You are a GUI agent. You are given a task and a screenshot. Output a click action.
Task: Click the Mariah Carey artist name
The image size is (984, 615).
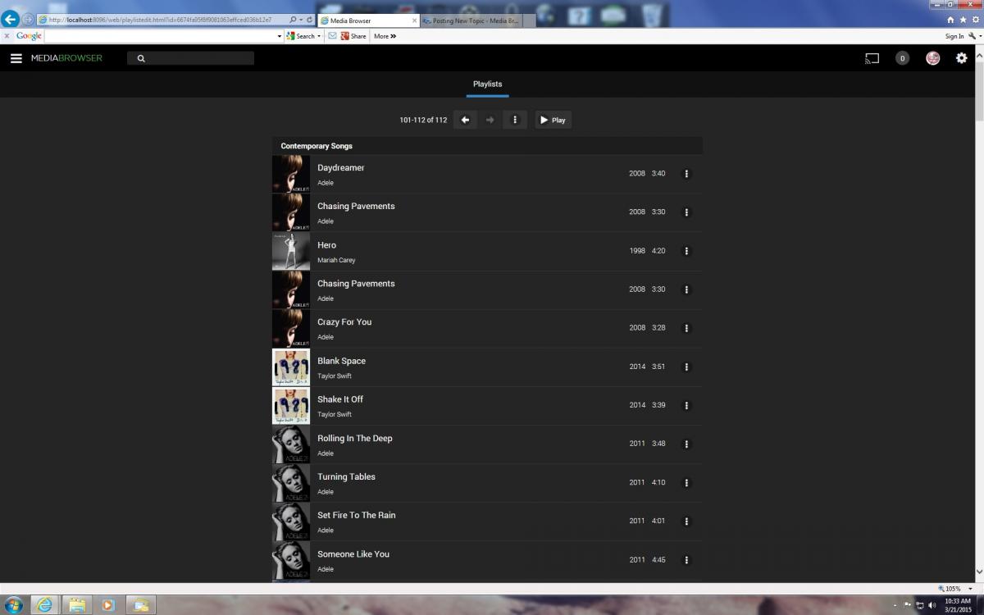[336, 260]
